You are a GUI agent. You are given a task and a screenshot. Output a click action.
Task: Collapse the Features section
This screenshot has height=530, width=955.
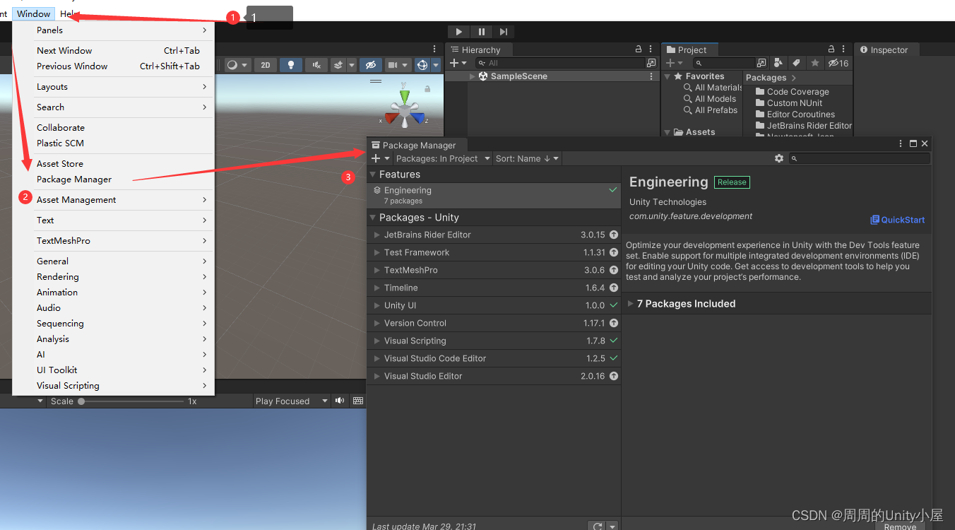pyautogui.click(x=373, y=175)
